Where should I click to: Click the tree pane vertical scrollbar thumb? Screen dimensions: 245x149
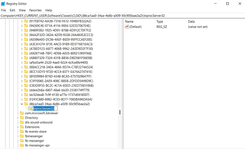[x=120, y=112]
